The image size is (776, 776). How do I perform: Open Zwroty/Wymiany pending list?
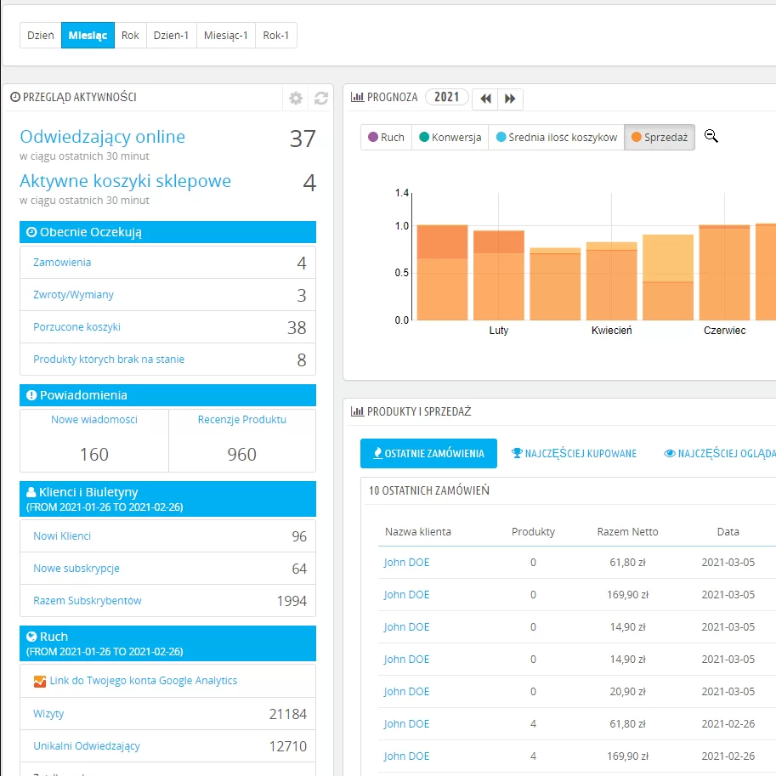(73, 295)
